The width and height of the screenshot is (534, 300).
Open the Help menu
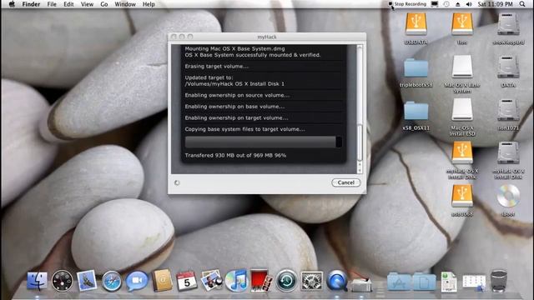pyautogui.click(x=149, y=4)
